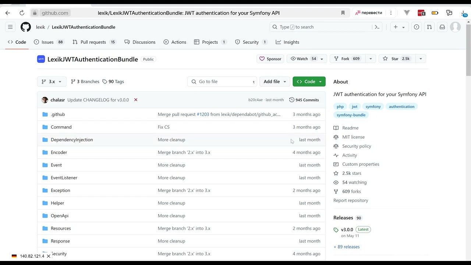The height and width of the screenshot is (265, 471).
Task: Click the chalasr author avatar
Action: pos(45,100)
